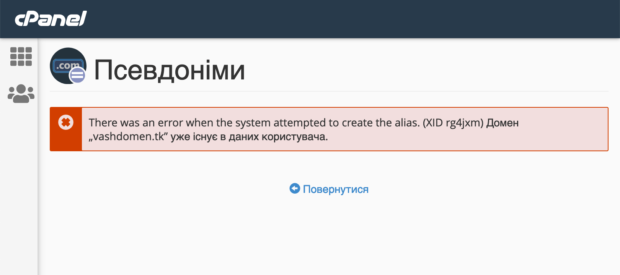Open the applications grid icon in the sidebar
Viewport: 620px width, 275px height.
[21, 57]
